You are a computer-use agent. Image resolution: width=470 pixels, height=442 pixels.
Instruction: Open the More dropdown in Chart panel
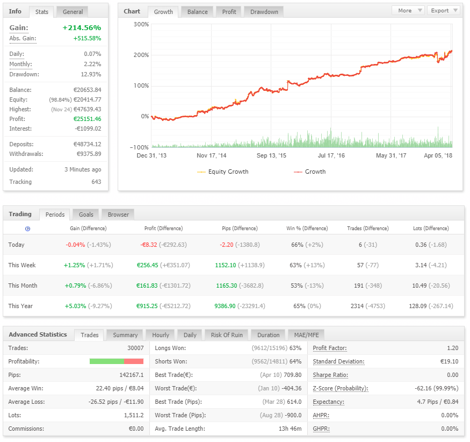(408, 11)
